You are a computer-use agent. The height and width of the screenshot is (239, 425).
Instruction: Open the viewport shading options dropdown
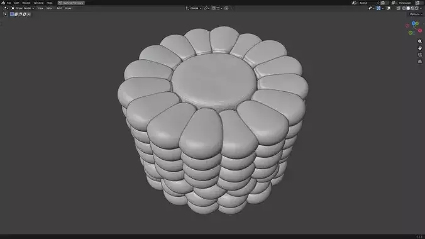[x=421, y=8]
